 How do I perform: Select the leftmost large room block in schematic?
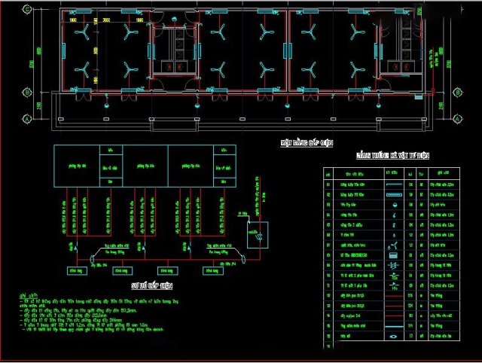(76, 166)
